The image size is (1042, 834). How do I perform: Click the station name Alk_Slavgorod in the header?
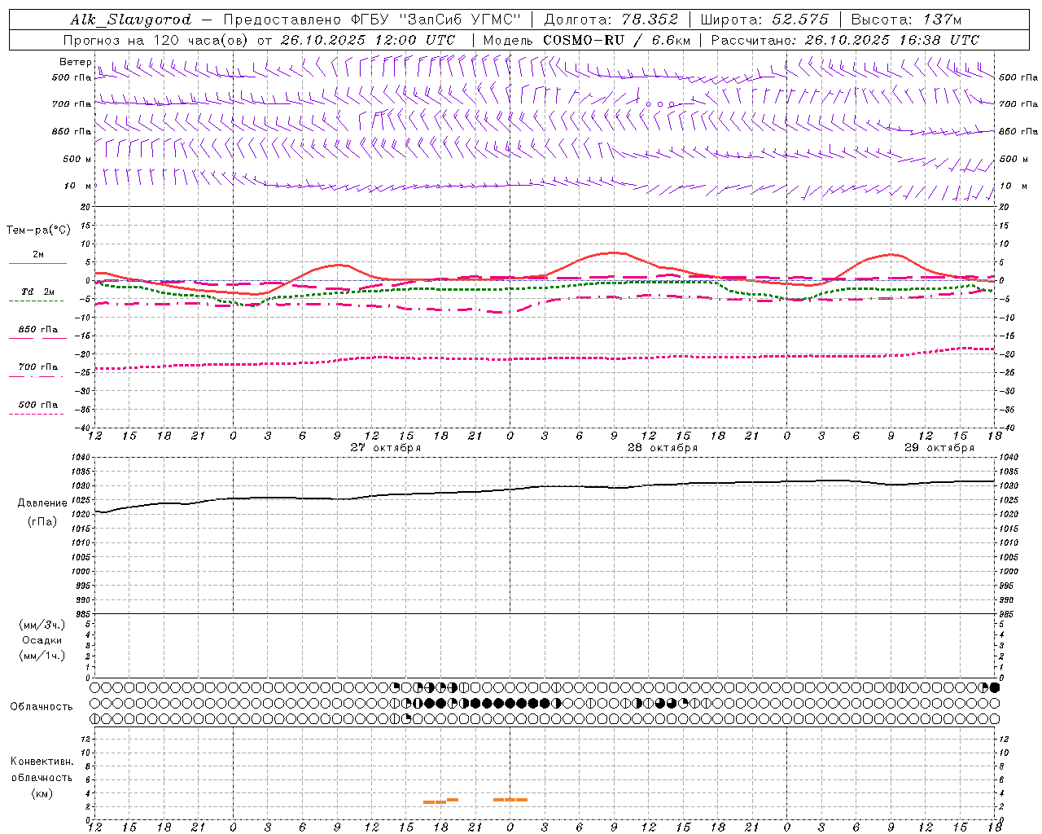coord(131,20)
